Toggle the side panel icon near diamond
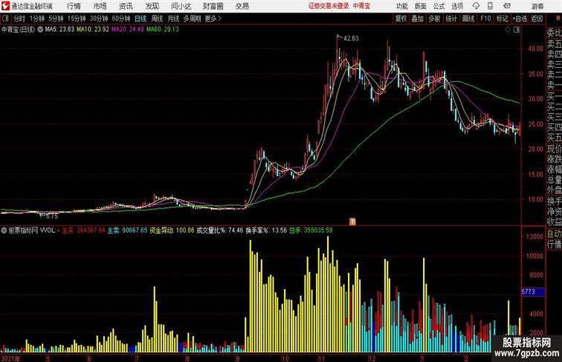This screenshot has width=562, height=362. 517,30
